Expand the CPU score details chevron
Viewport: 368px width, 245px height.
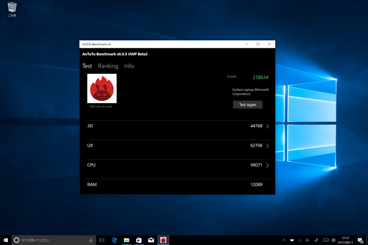click(267, 165)
